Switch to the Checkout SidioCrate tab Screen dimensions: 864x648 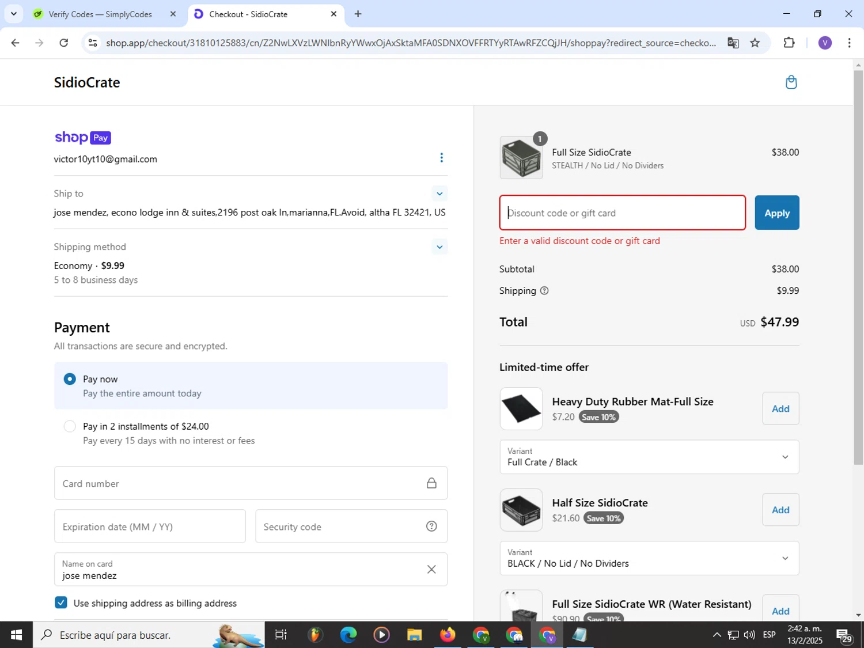248,14
